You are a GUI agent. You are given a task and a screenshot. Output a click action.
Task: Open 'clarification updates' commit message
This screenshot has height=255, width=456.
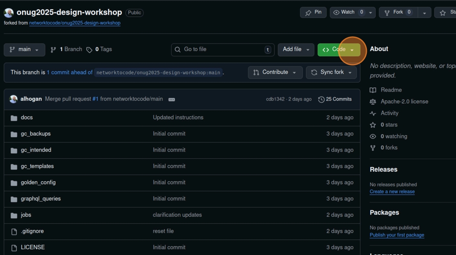[x=177, y=215]
